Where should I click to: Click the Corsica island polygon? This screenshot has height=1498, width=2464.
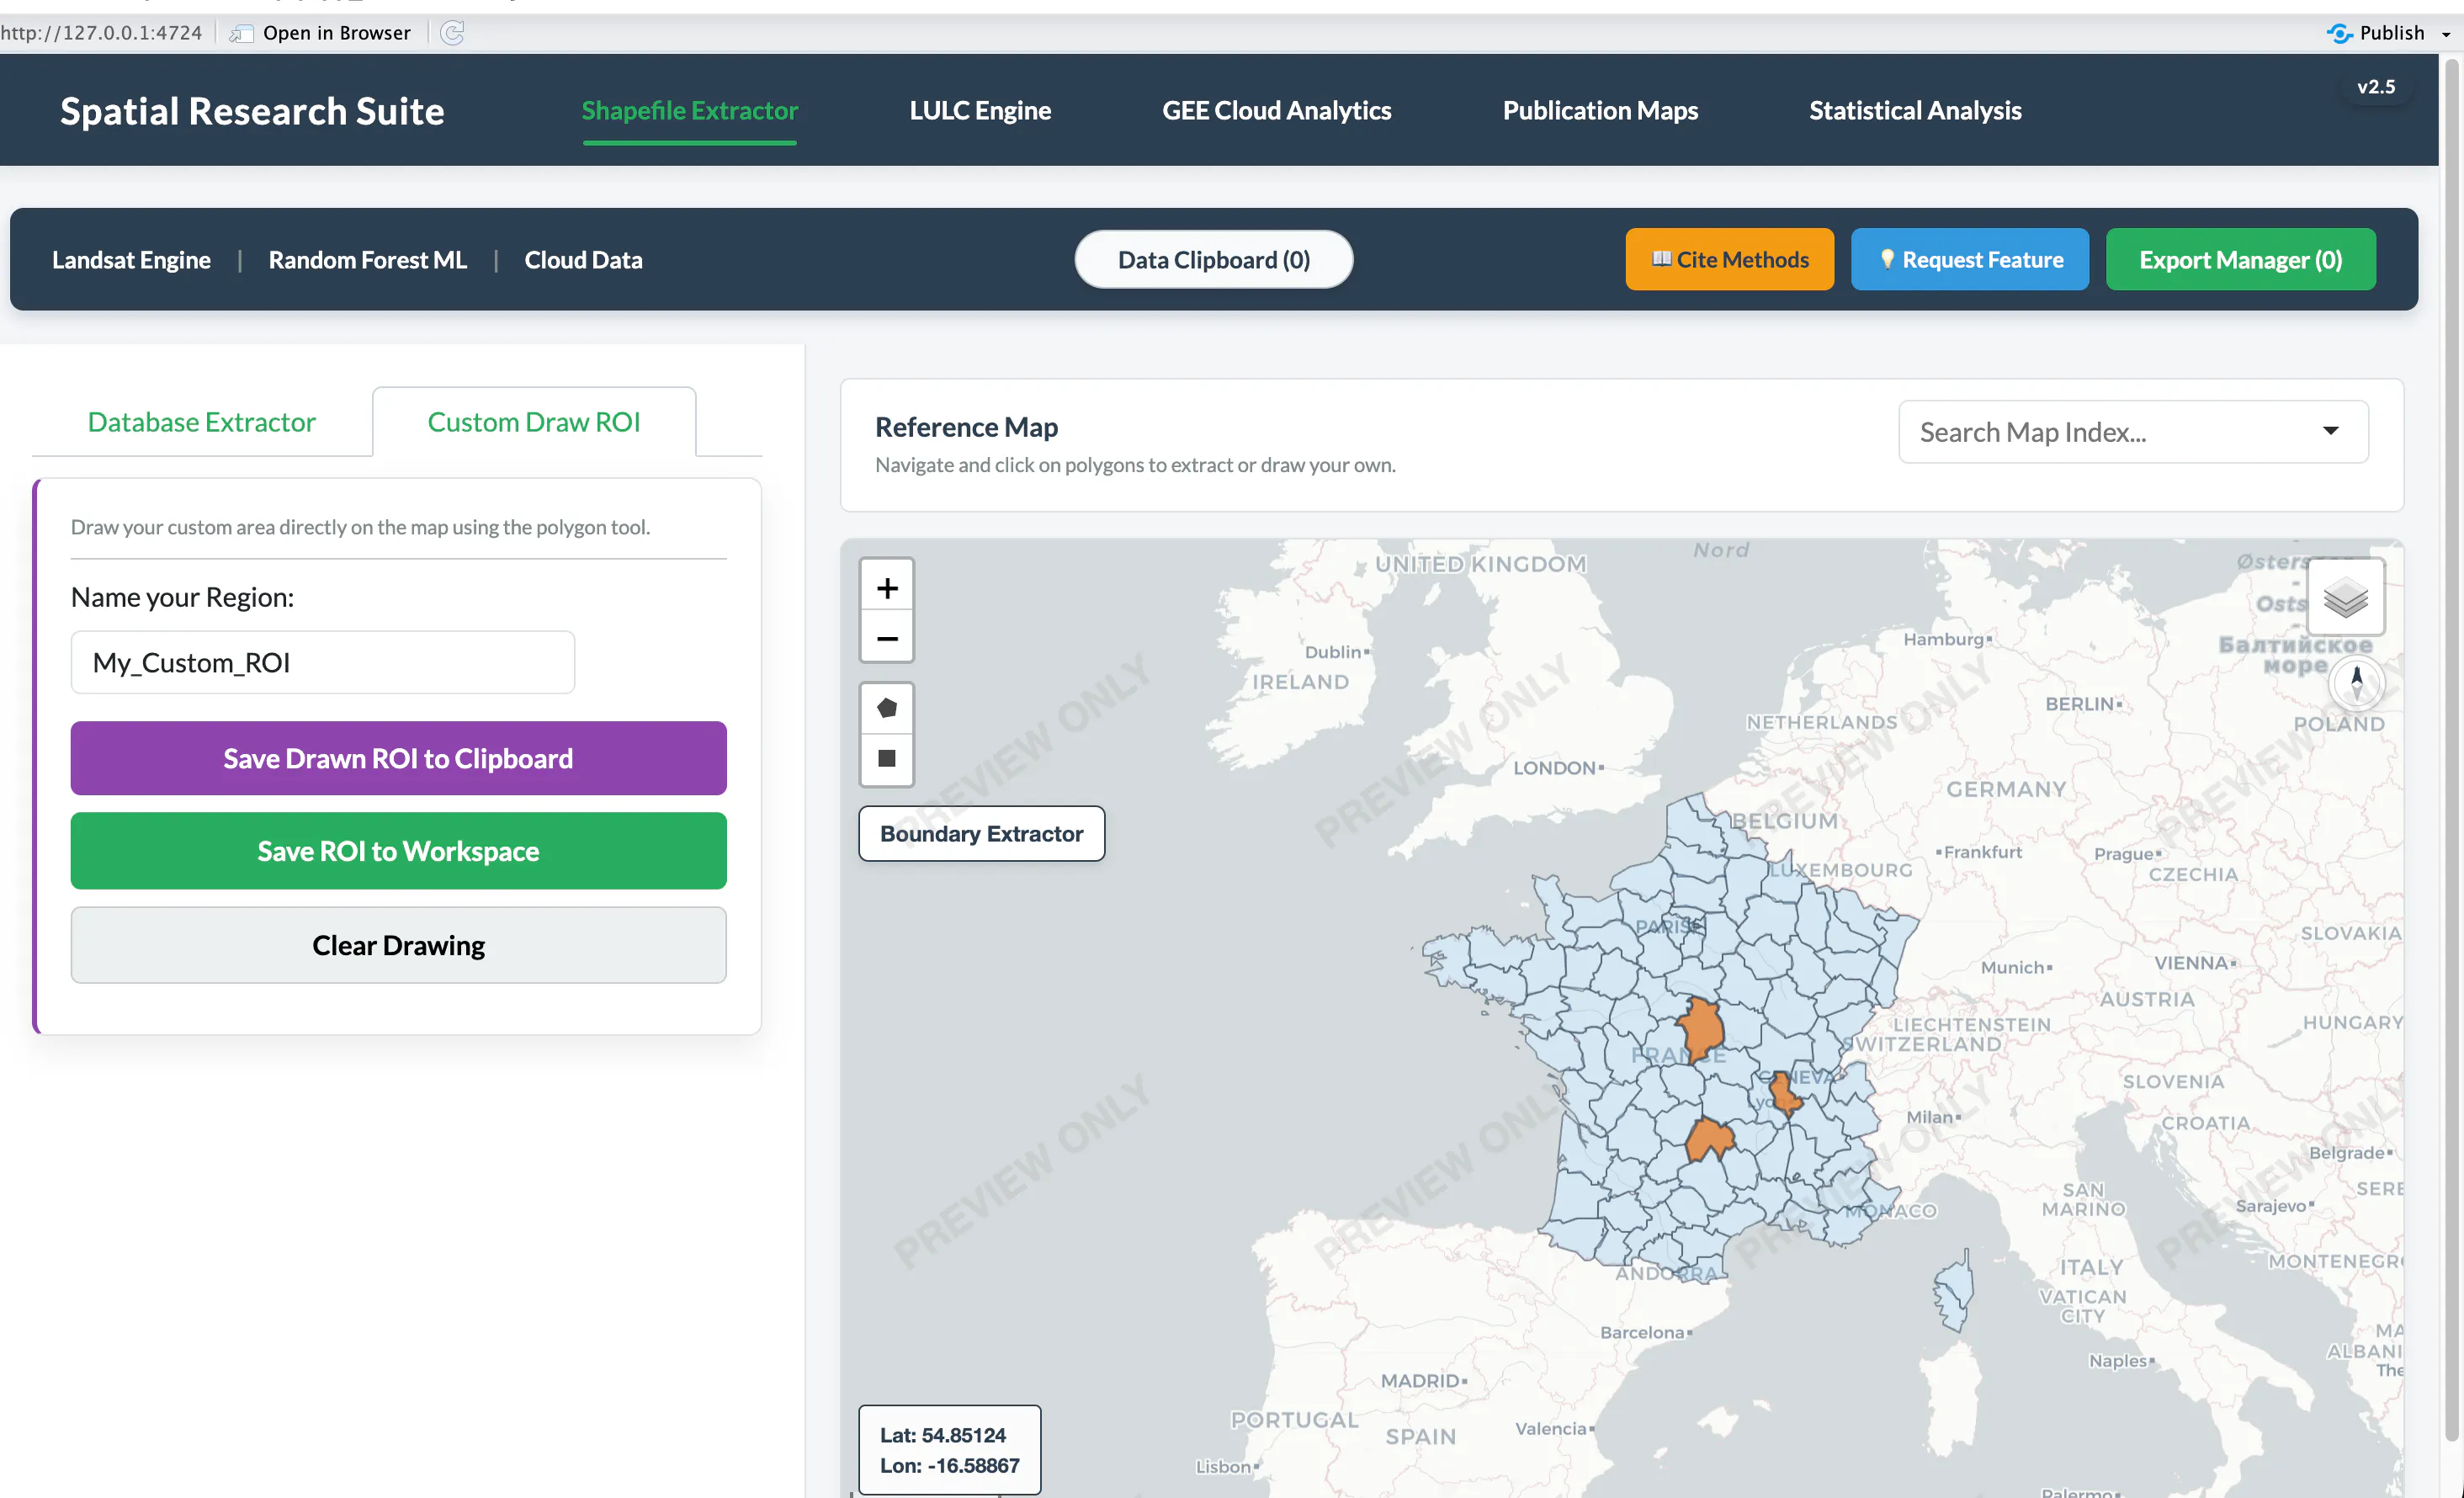1955,1290
